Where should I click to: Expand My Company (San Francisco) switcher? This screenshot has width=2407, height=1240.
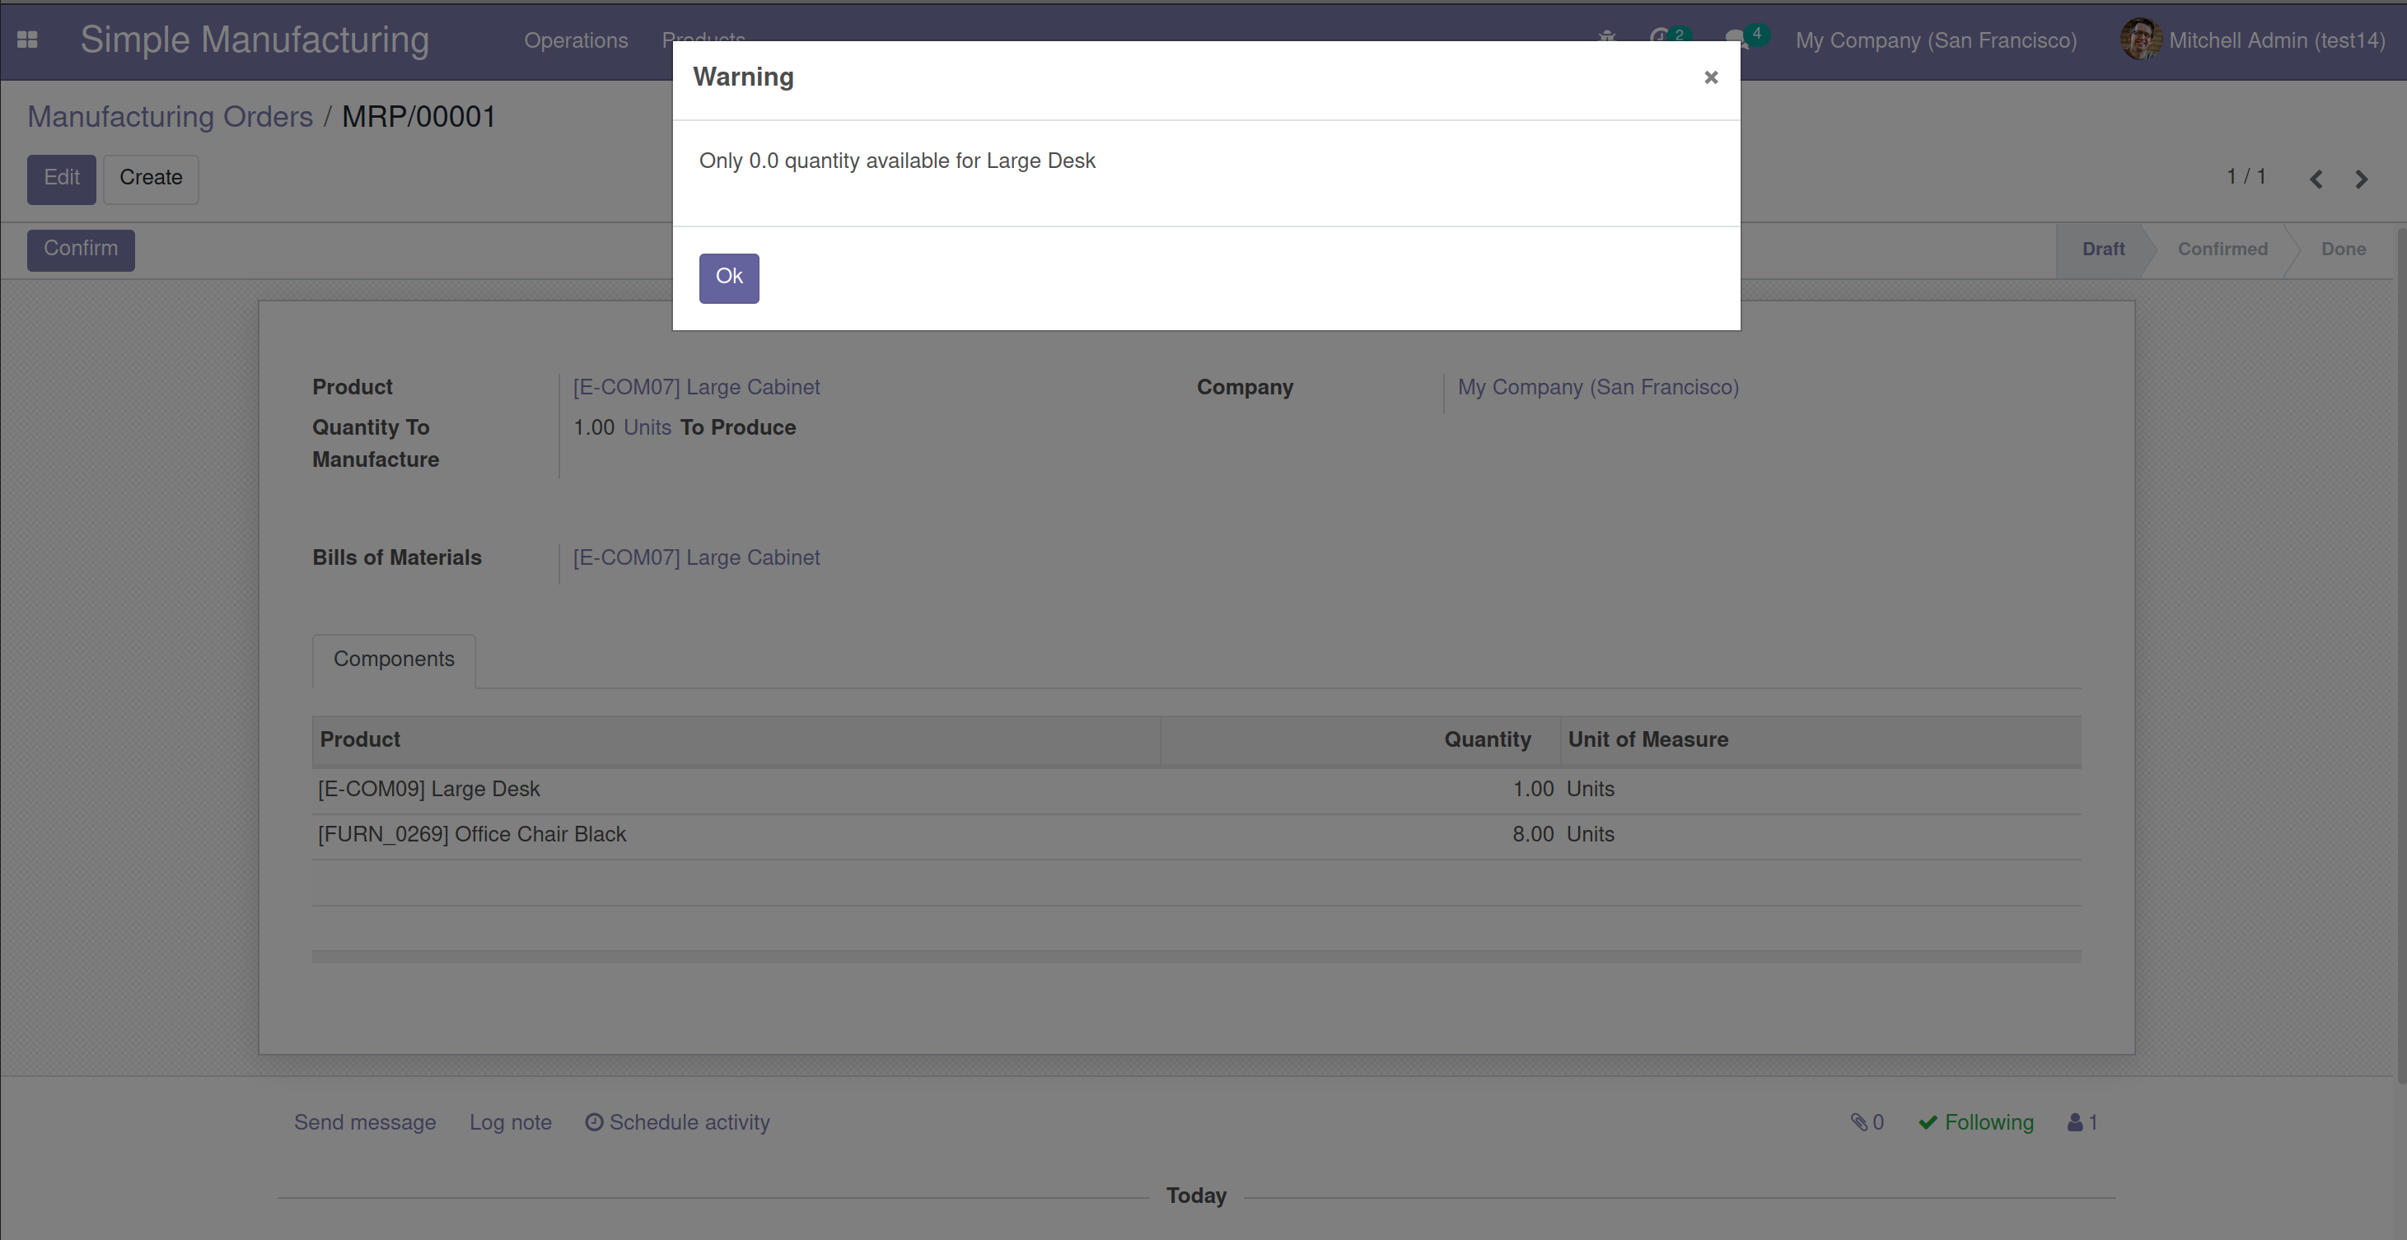click(1935, 40)
